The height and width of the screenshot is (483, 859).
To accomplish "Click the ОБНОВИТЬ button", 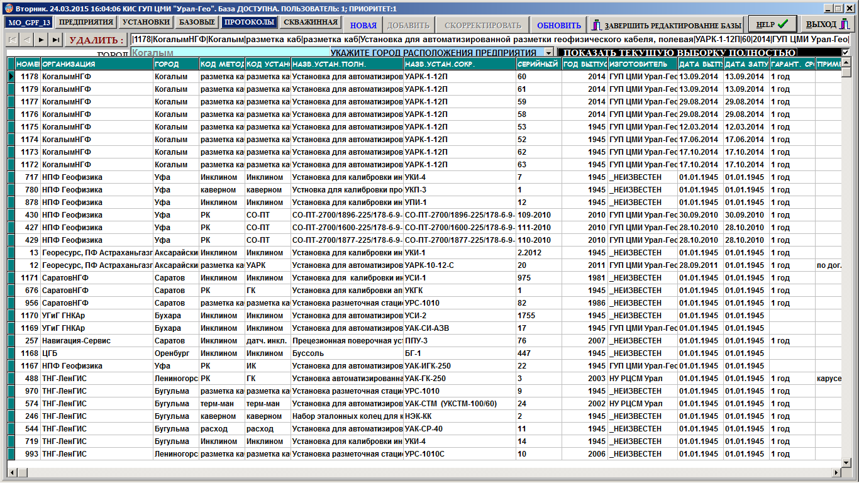I will tap(559, 25).
